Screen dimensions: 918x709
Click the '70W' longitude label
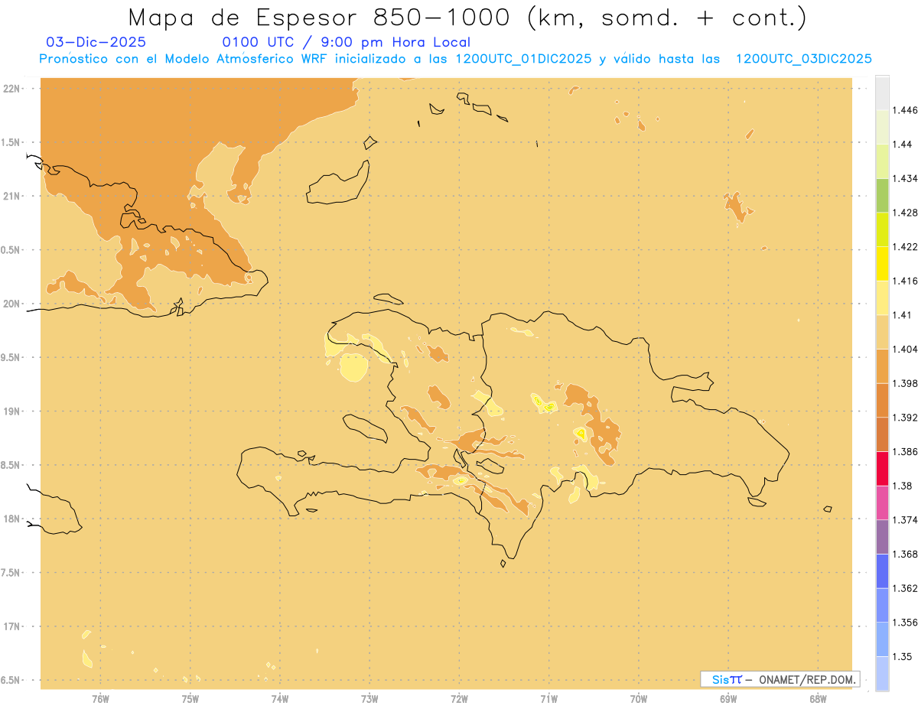pos(639,699)
